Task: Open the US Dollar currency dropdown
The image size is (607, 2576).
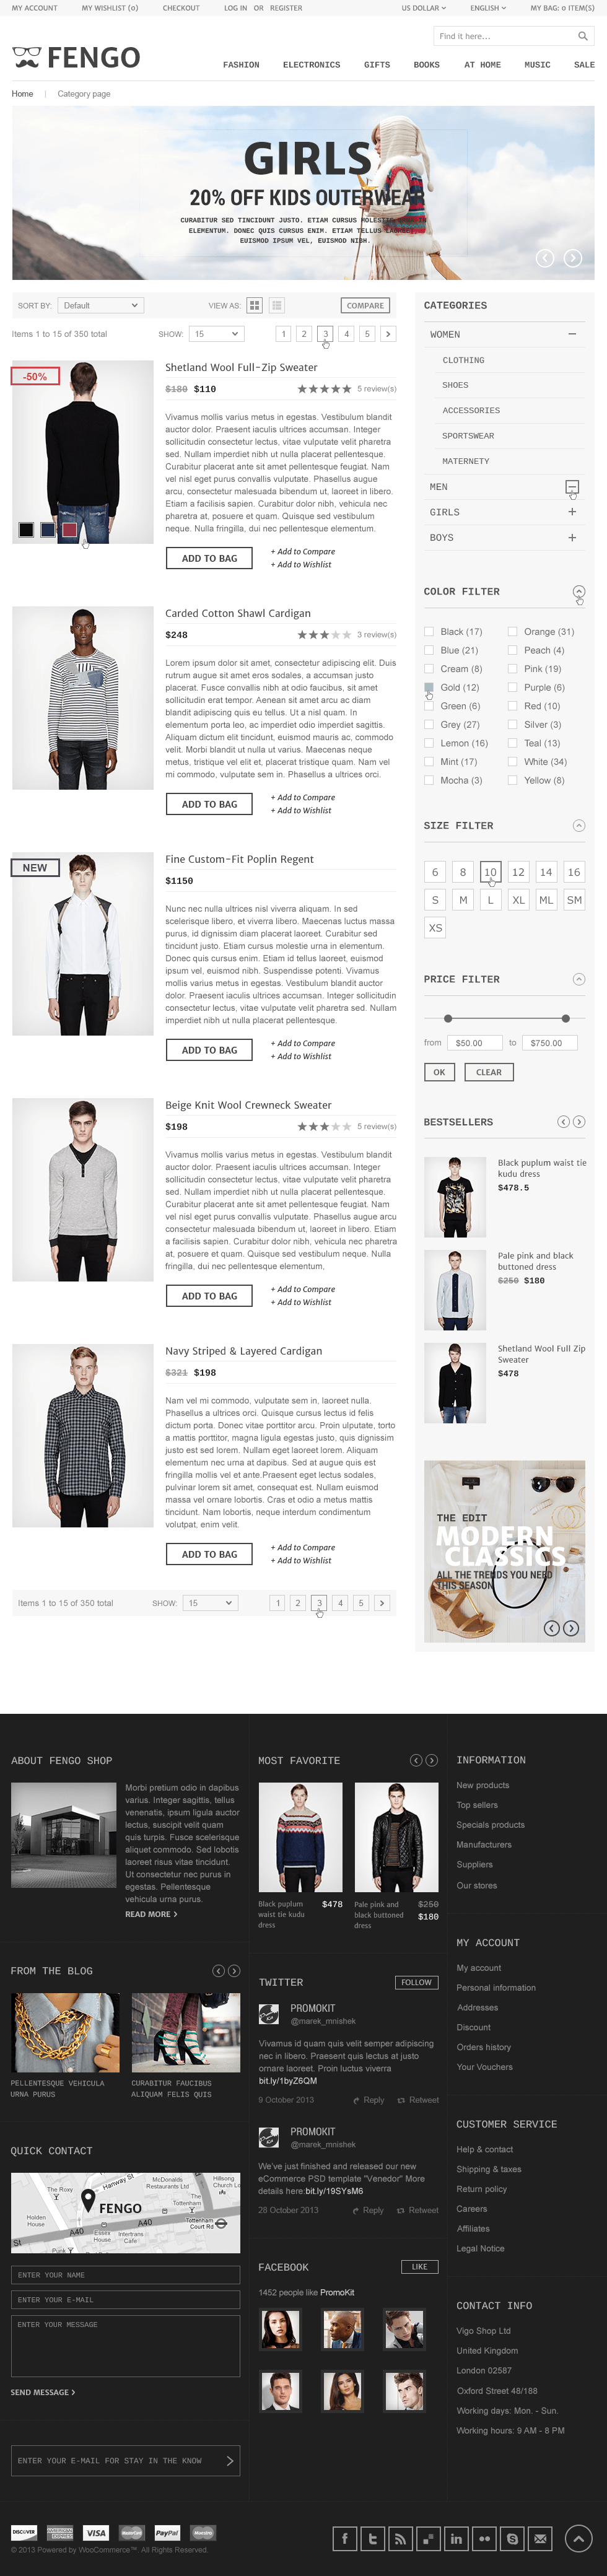Action: point(423,8)
